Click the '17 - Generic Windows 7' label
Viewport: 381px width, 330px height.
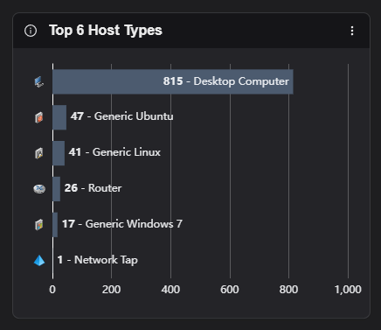pos(122,224)
